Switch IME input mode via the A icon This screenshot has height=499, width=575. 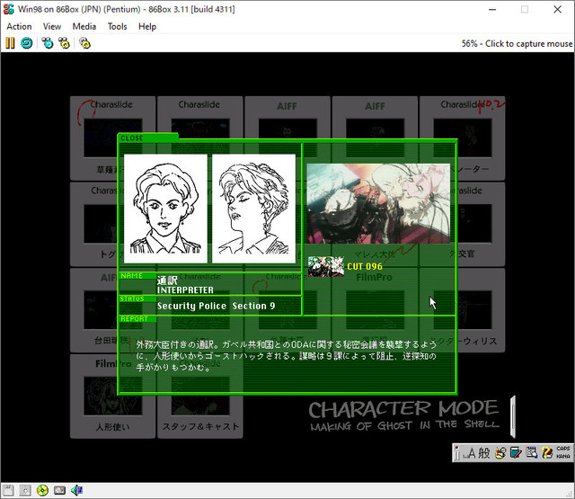469,453
